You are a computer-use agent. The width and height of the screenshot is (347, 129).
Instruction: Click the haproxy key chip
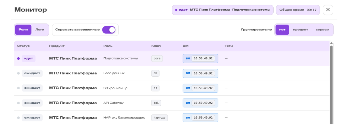(x=159, y=118)
